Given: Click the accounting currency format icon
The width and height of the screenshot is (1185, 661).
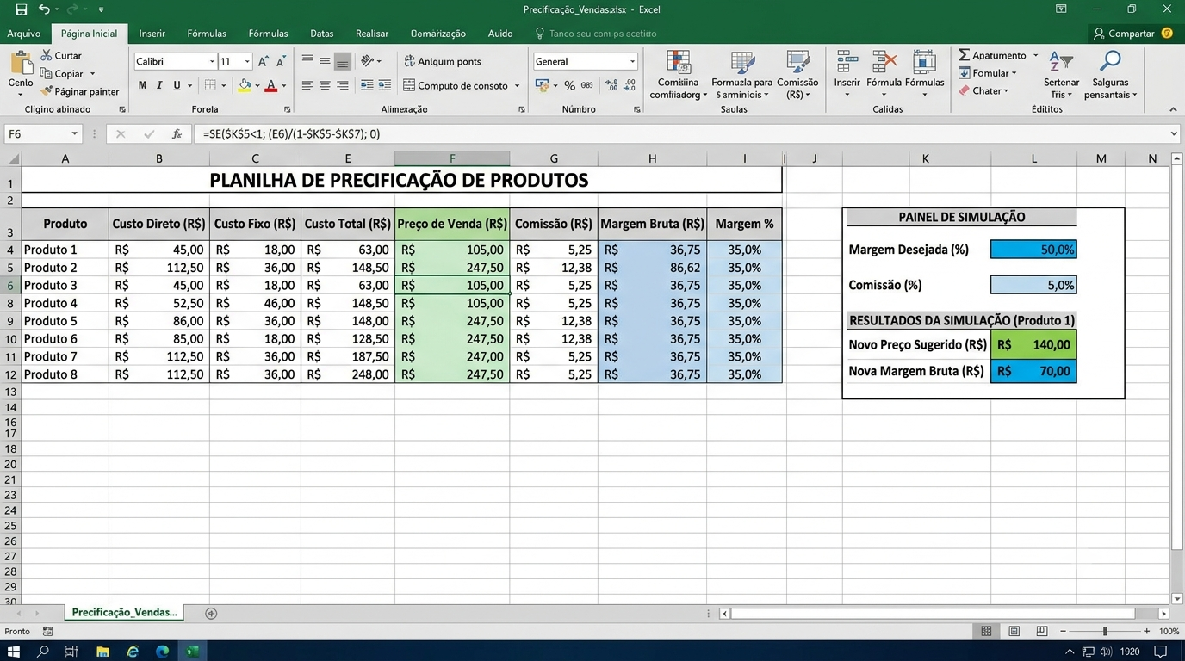Looking at the screenshot, I should pyautogui.click(x=542, y=85).
